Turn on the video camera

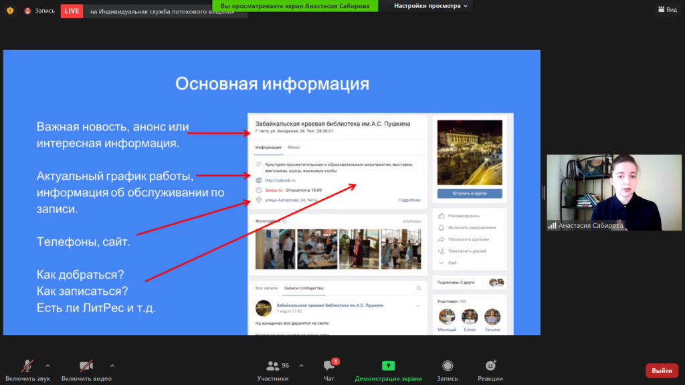pos(86,366)
